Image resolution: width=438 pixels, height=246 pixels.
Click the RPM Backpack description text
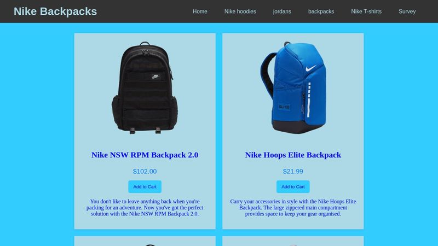coord(145,208)
